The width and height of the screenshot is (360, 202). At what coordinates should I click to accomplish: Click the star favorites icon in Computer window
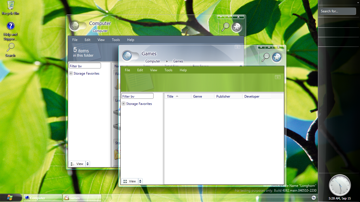tap(237, 27)
